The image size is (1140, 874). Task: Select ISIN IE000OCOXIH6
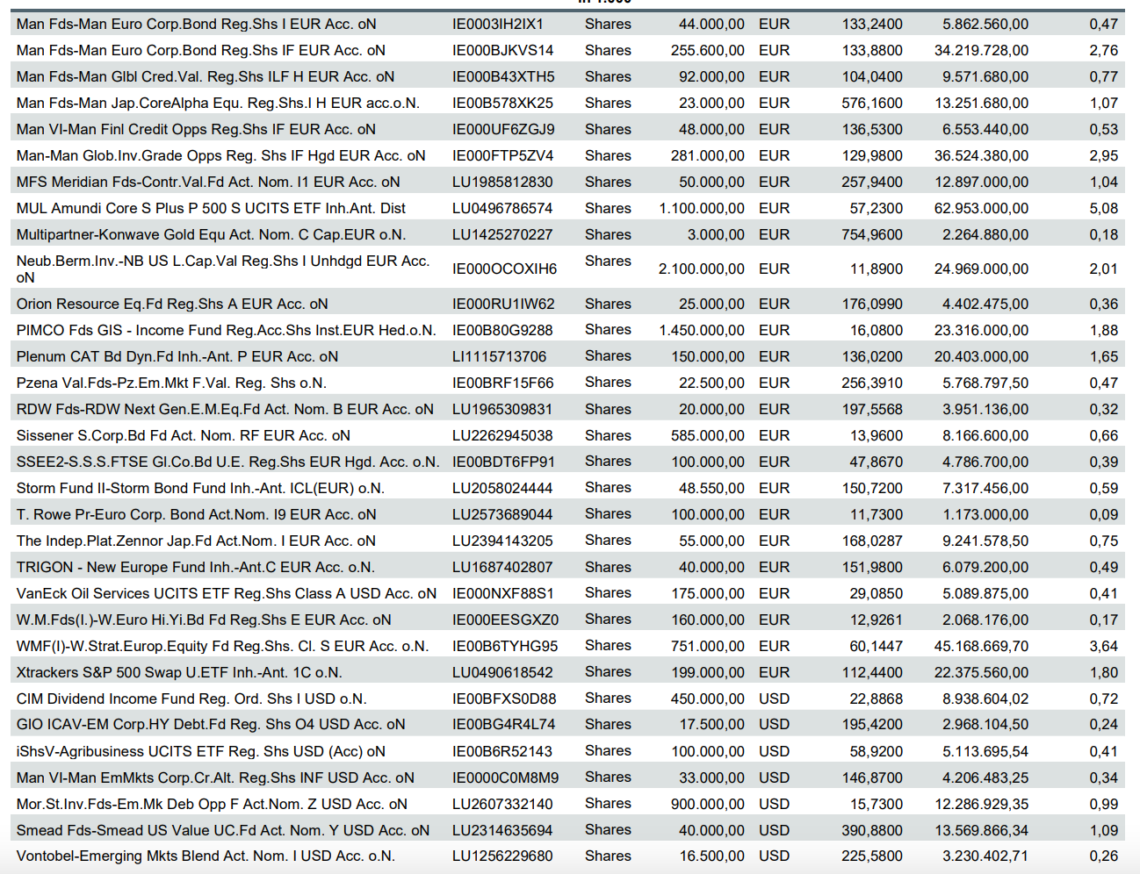tap(505, 269)
